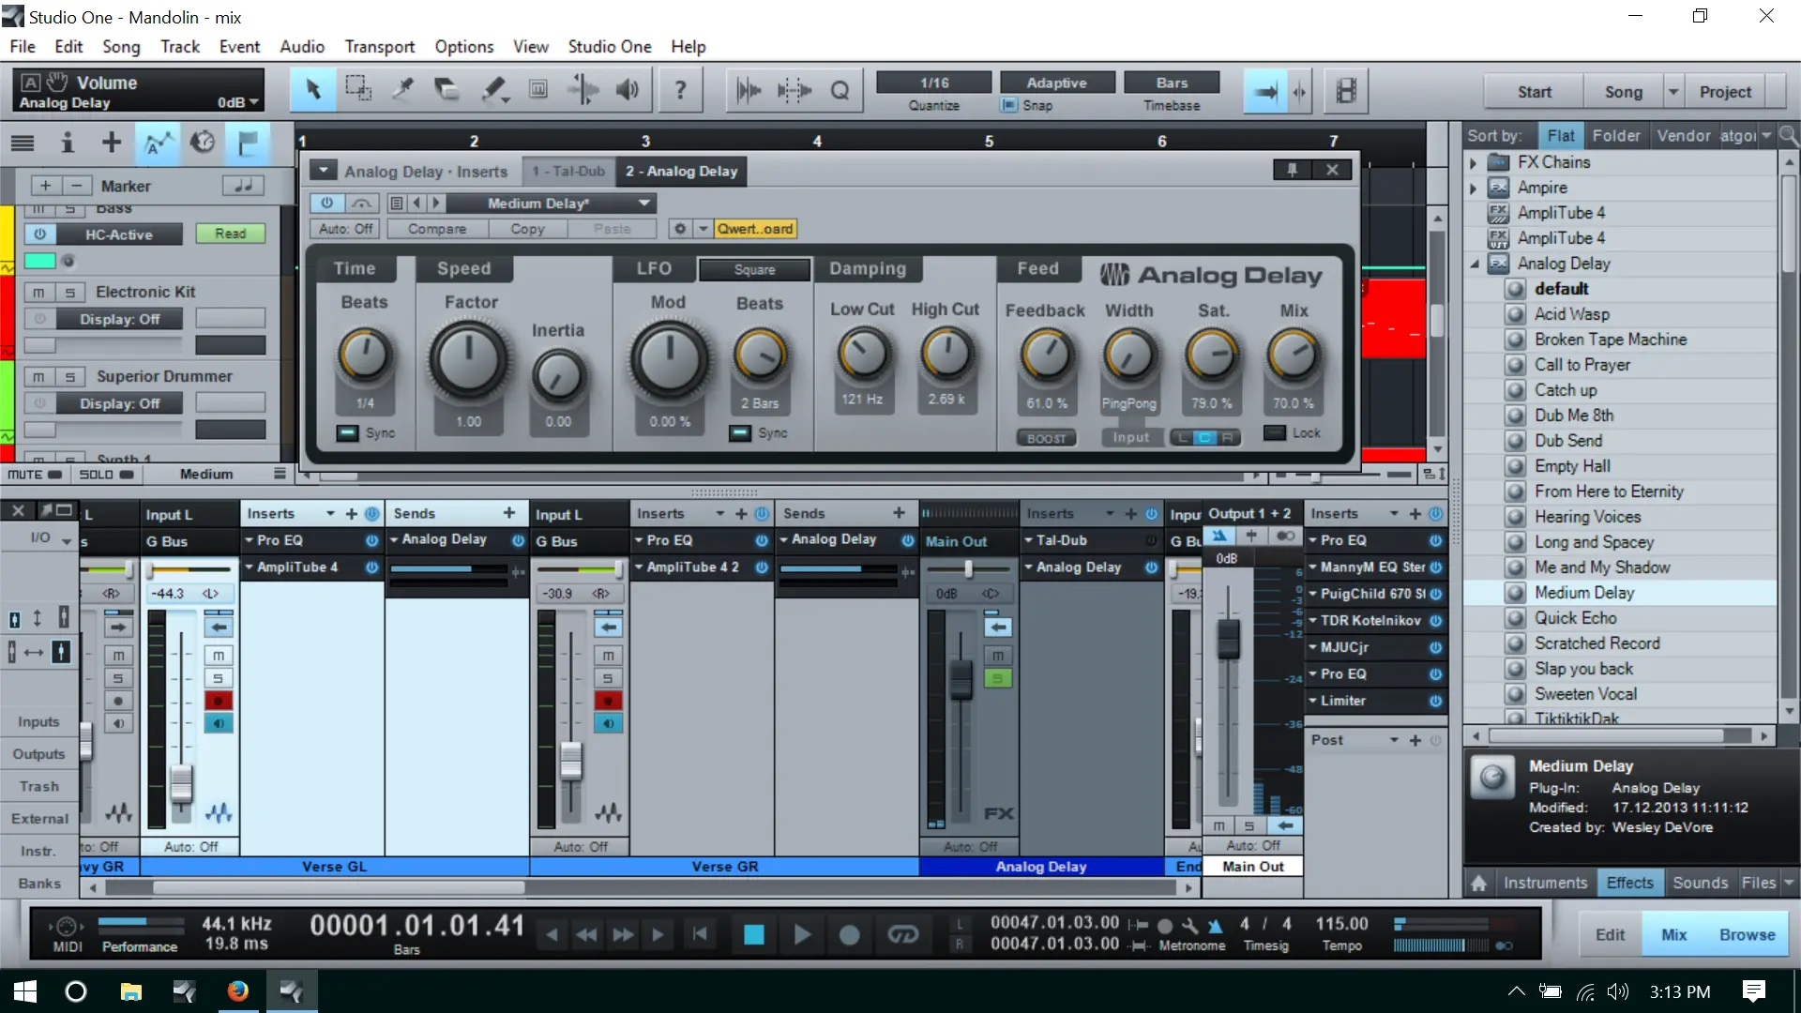Screen dimensions: 1801x1013
Task: Select the Bend tool
Action: pos(583,91)
